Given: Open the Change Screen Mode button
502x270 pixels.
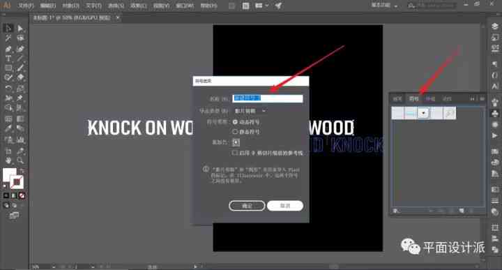Looking at the screenshot, I should pos(14,216).
